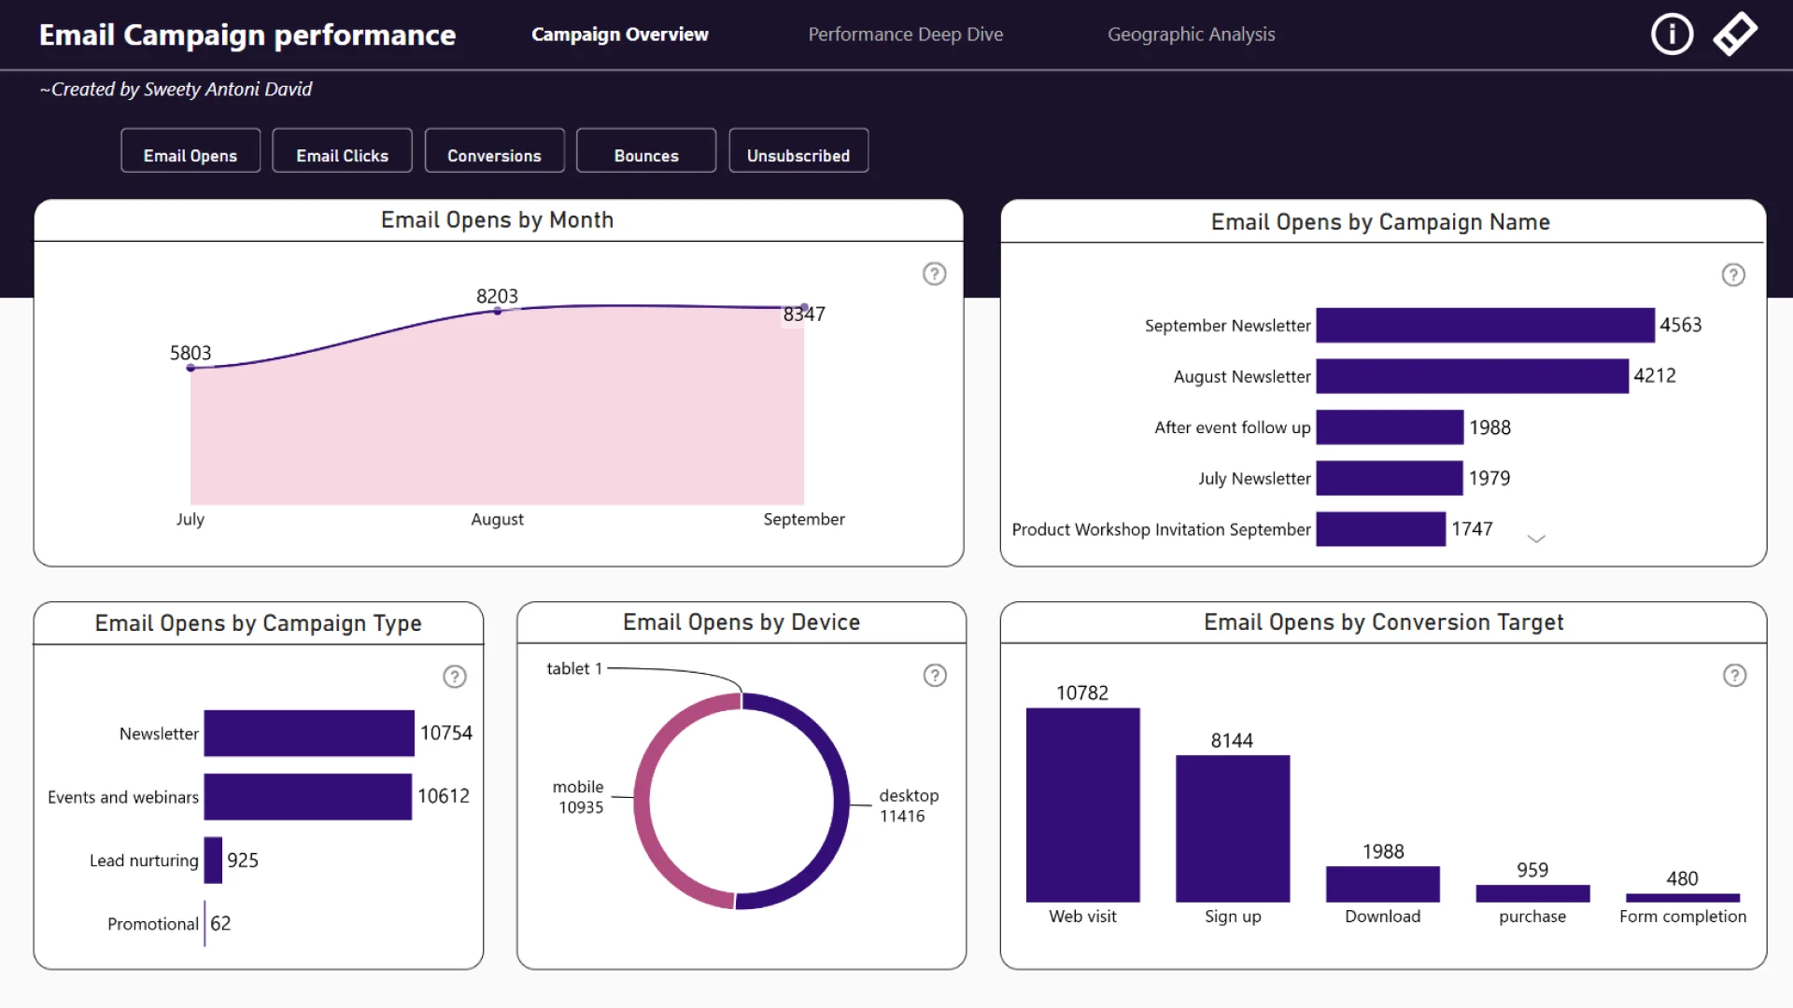The image size is (1793, 1008).
Task: Click the '10612' value label
Action: pyautogui.click(x=444, y=796)
